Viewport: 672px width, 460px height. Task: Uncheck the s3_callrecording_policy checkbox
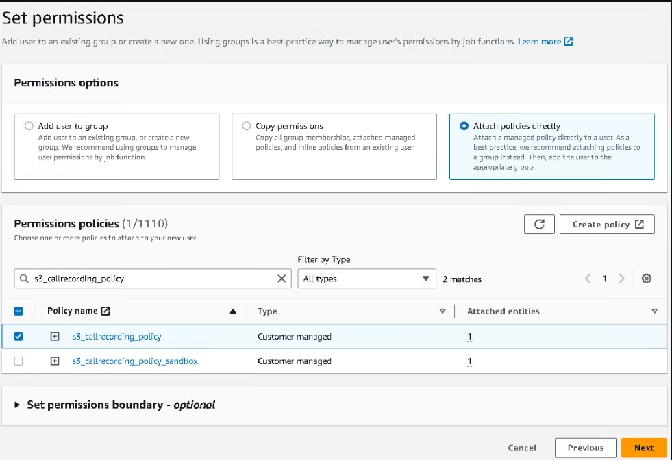click(18, 336)
